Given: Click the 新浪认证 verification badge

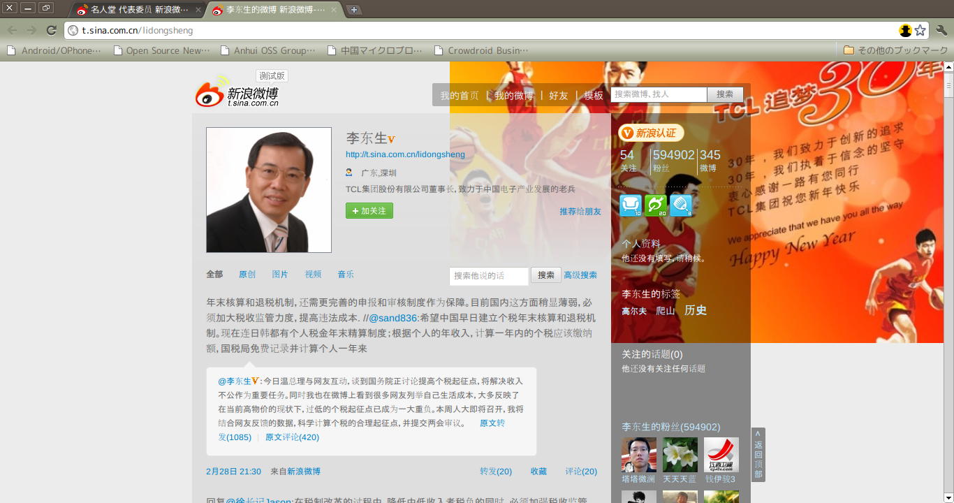Looking at the screenshot, I should (651, 133).
